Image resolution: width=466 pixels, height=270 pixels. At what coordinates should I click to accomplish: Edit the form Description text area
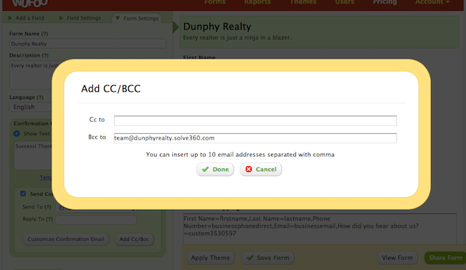tap(31, 75)
